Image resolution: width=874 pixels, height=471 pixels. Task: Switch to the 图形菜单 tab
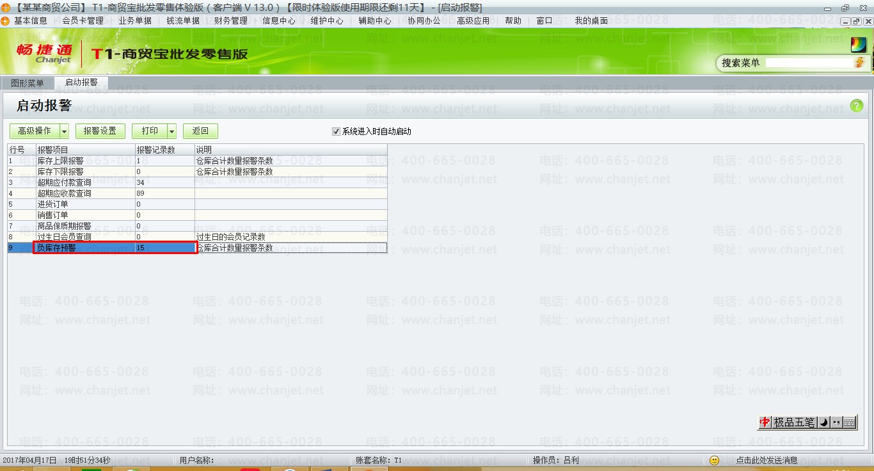[28, 83]
